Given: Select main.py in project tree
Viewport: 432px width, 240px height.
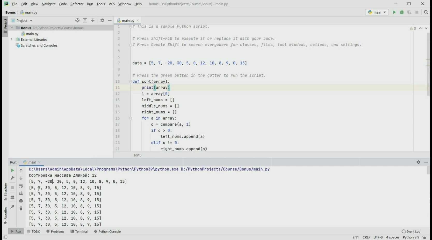Looking at the screenshot, I should (x=32, y=34).
